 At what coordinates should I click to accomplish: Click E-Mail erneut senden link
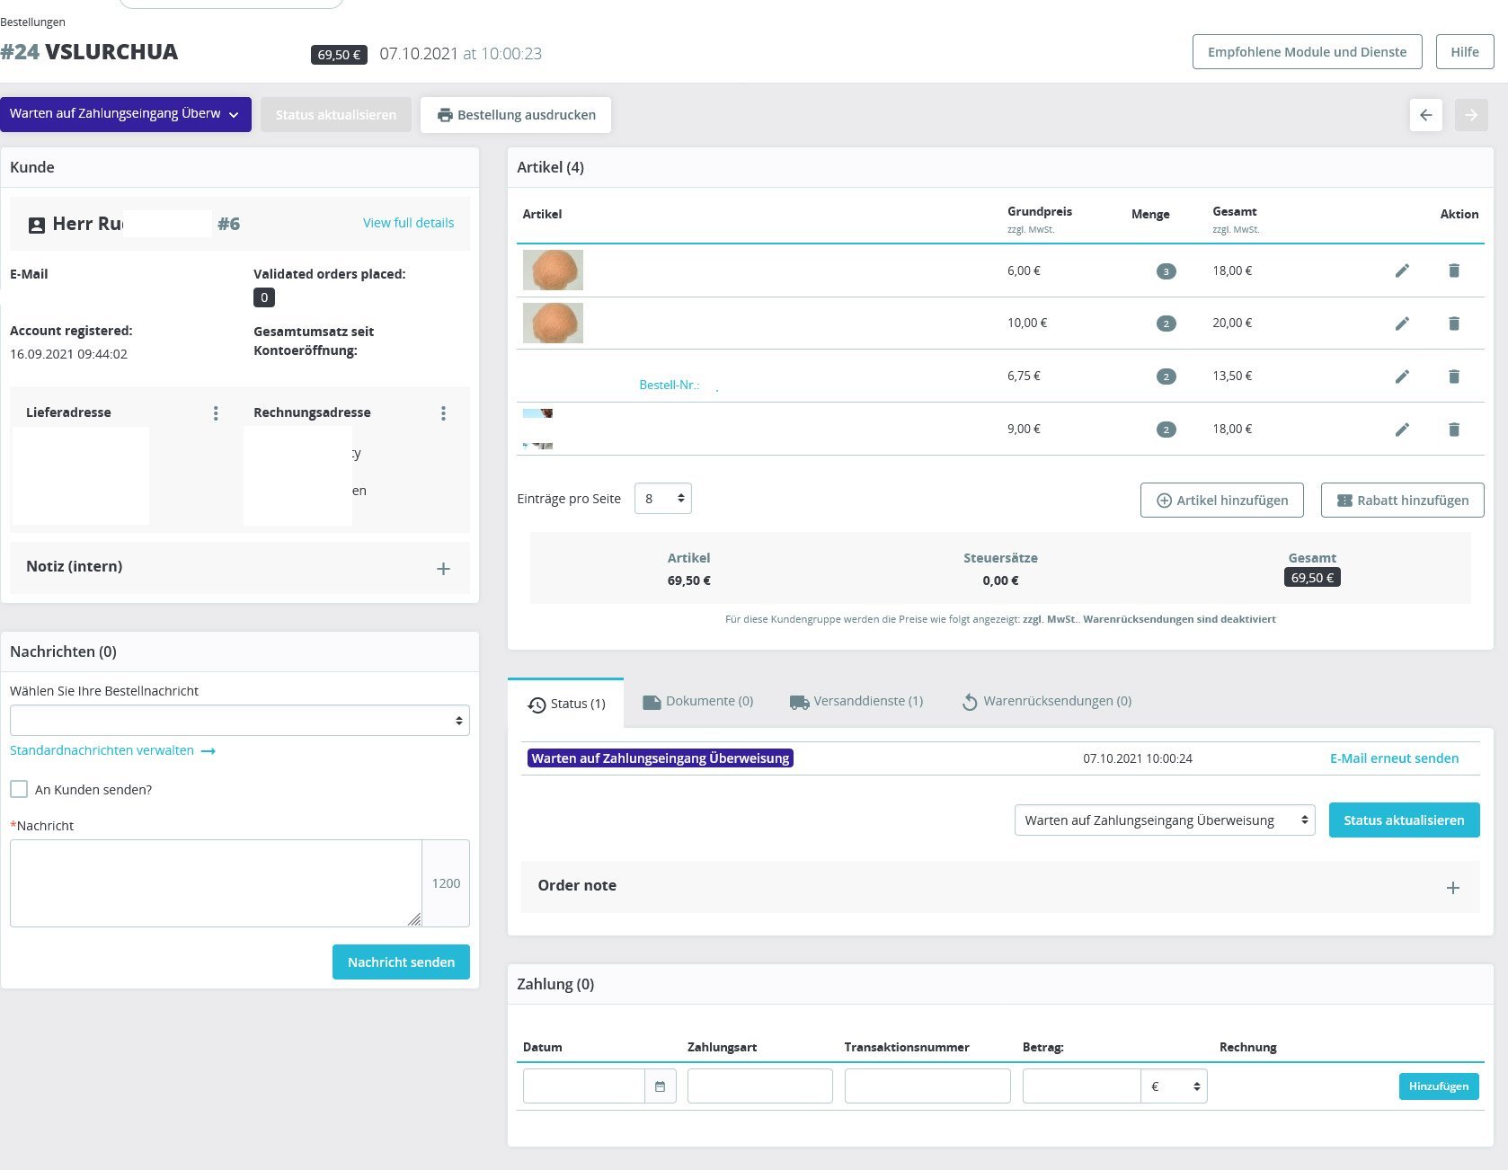(1394, 758)
